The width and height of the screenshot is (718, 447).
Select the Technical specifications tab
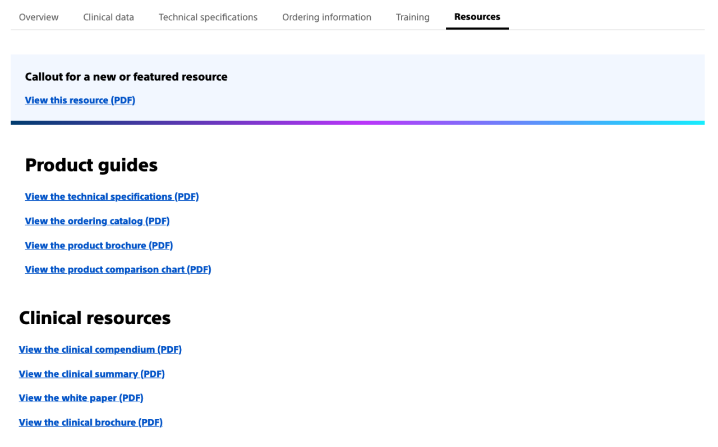pyautogui.click(x=208, y=17)
